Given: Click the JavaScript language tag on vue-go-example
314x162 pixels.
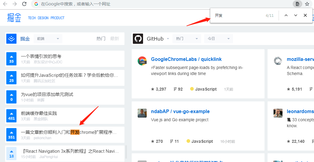Looking at the screenshot, I should pos(200,141).
